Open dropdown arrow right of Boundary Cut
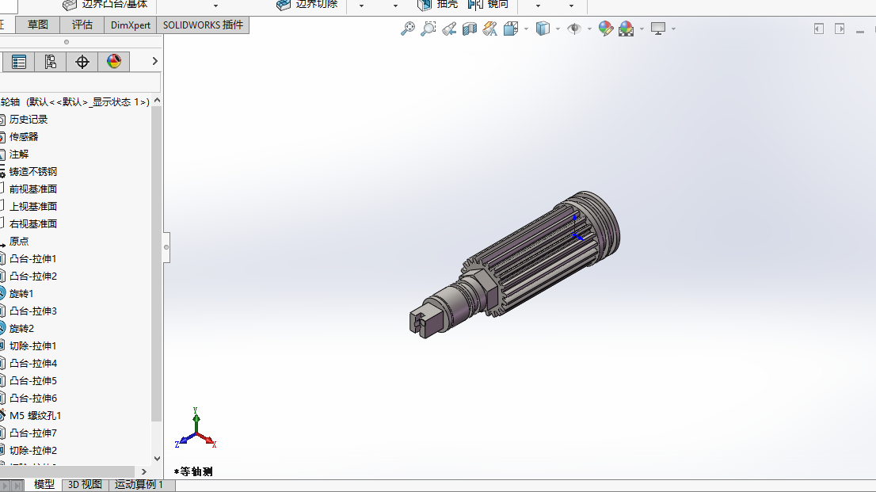The image size is (876, 492). point(361,6)
